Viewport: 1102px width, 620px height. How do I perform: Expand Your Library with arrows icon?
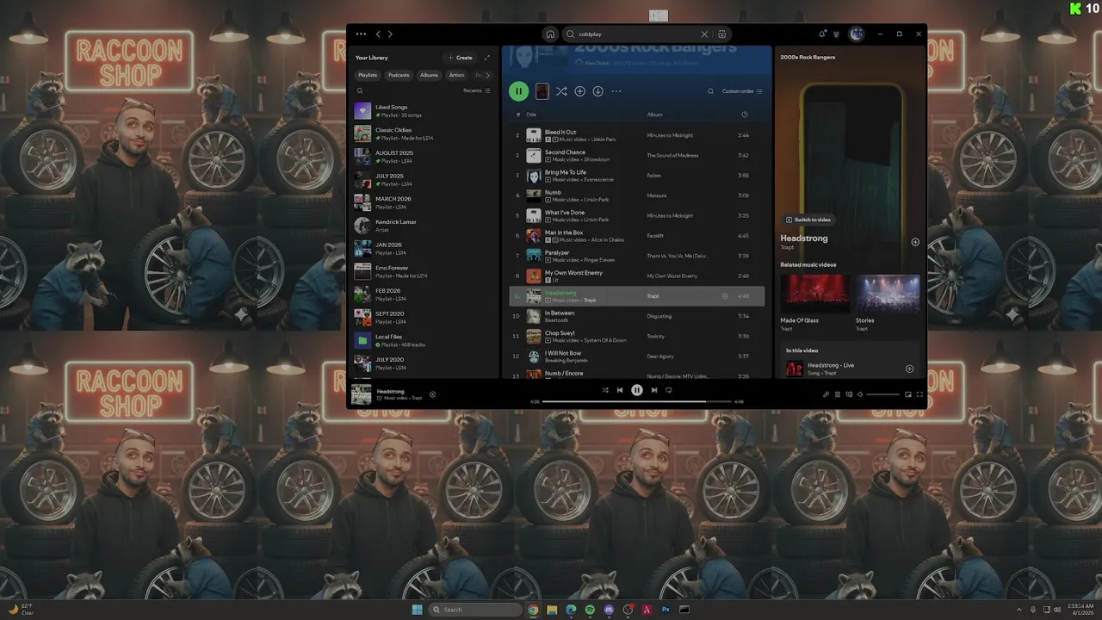pos(487,58)
